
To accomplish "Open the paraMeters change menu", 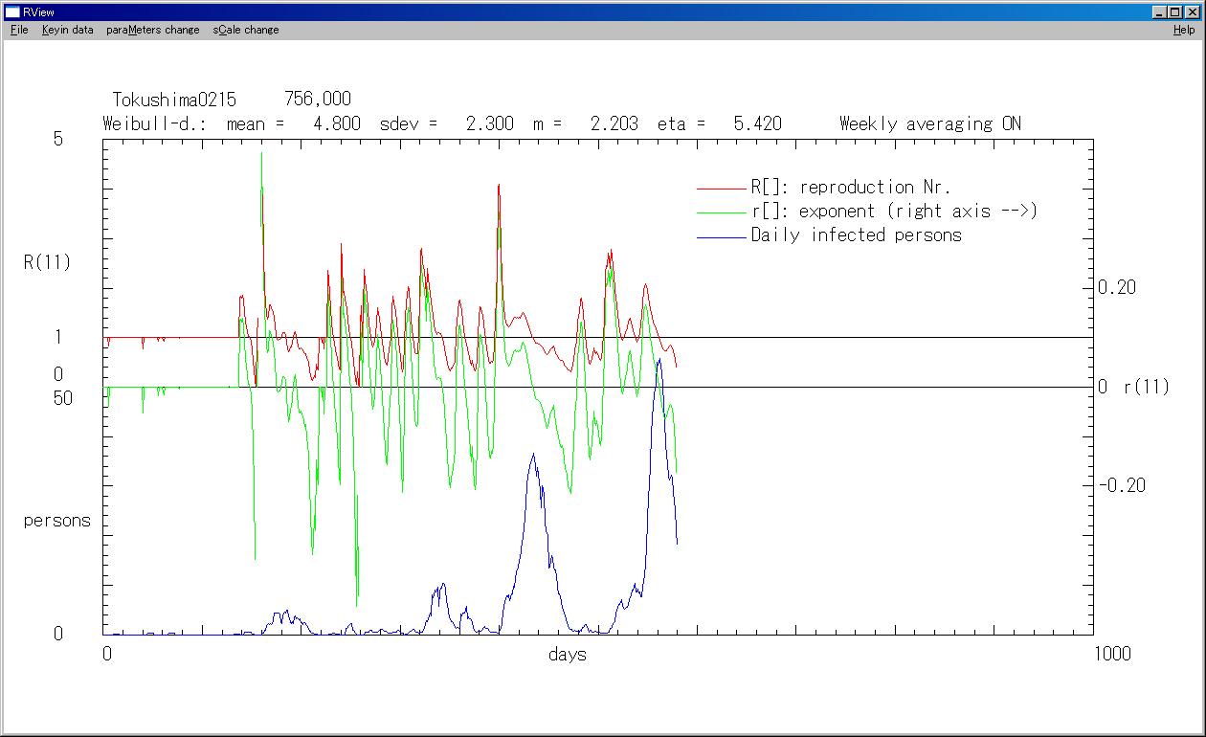I will pyautogui.click(x=152, y=30).
